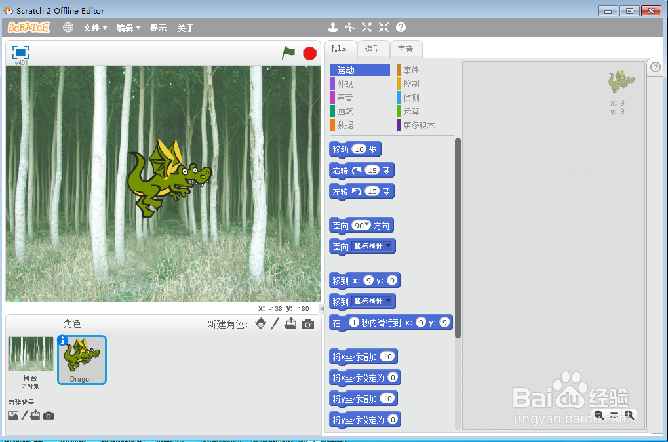Screen dimensions: 668x442
Task: Click the Scratch logo
Action: 29,28
